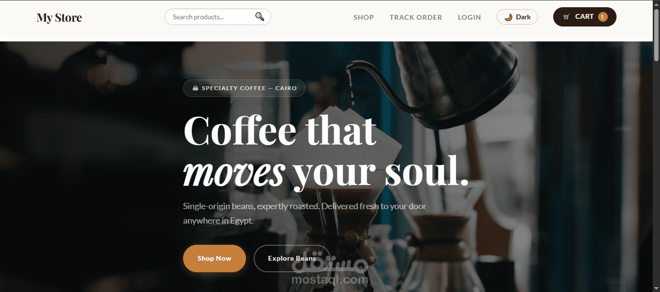Click the magnifying glass search icon
Screen dimensions: 660x292
tap(259, 17)
